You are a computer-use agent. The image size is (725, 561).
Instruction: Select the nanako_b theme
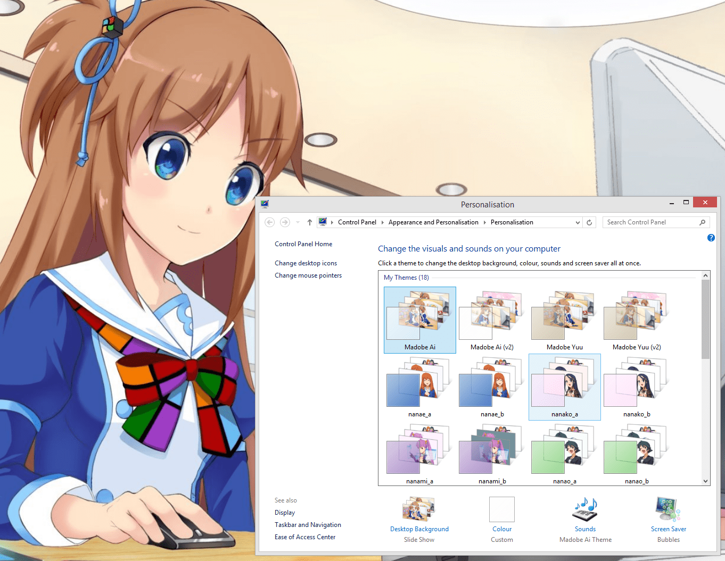click(x=637, y=387)
